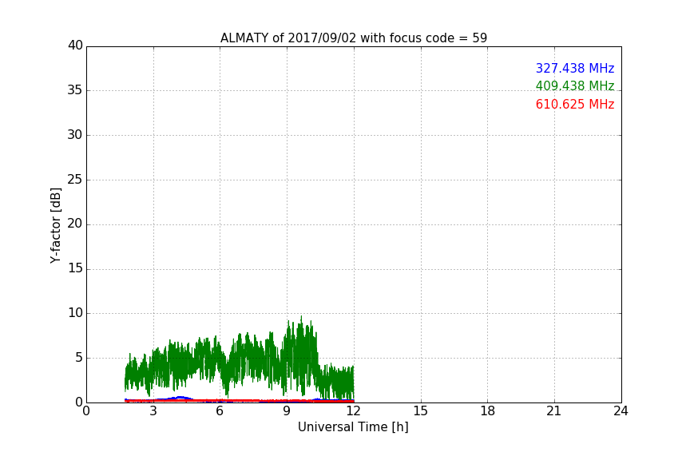Screen dimensions: 690x460
Task: Select the red 610.625 MHz legend label
Action: click(x=575, y=105)
